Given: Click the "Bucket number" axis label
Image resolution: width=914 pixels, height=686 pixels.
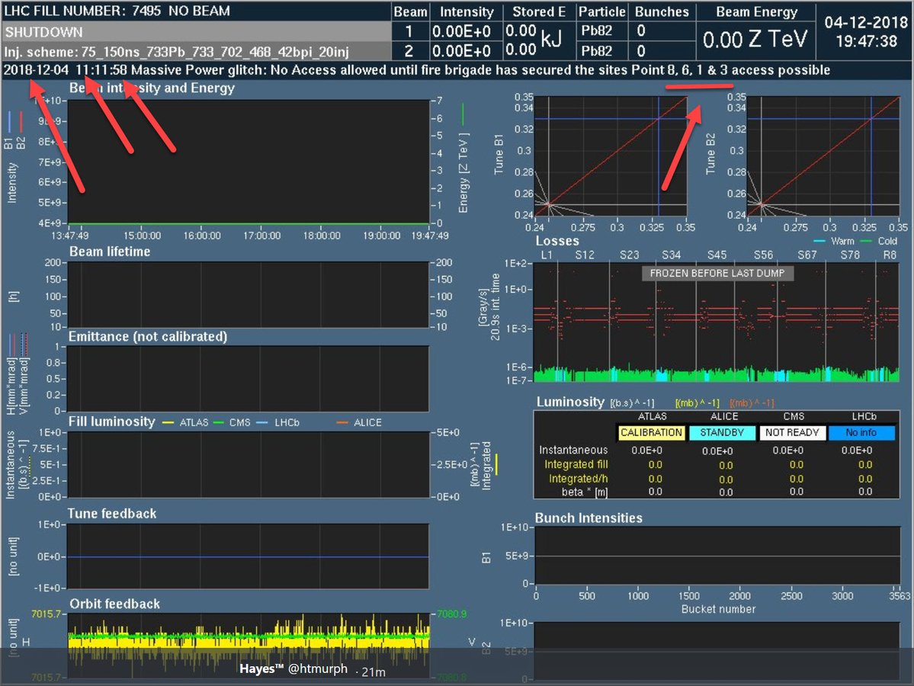Looking at the screenshot, I should tap(718, 610).
